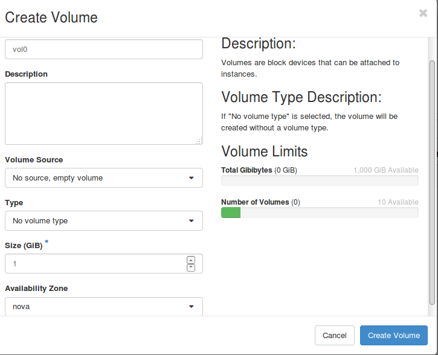This screenshot has width=438, height=355.
Task: Click the dialog's vertical scrollbar thumb
Action: tap(432, 182)
